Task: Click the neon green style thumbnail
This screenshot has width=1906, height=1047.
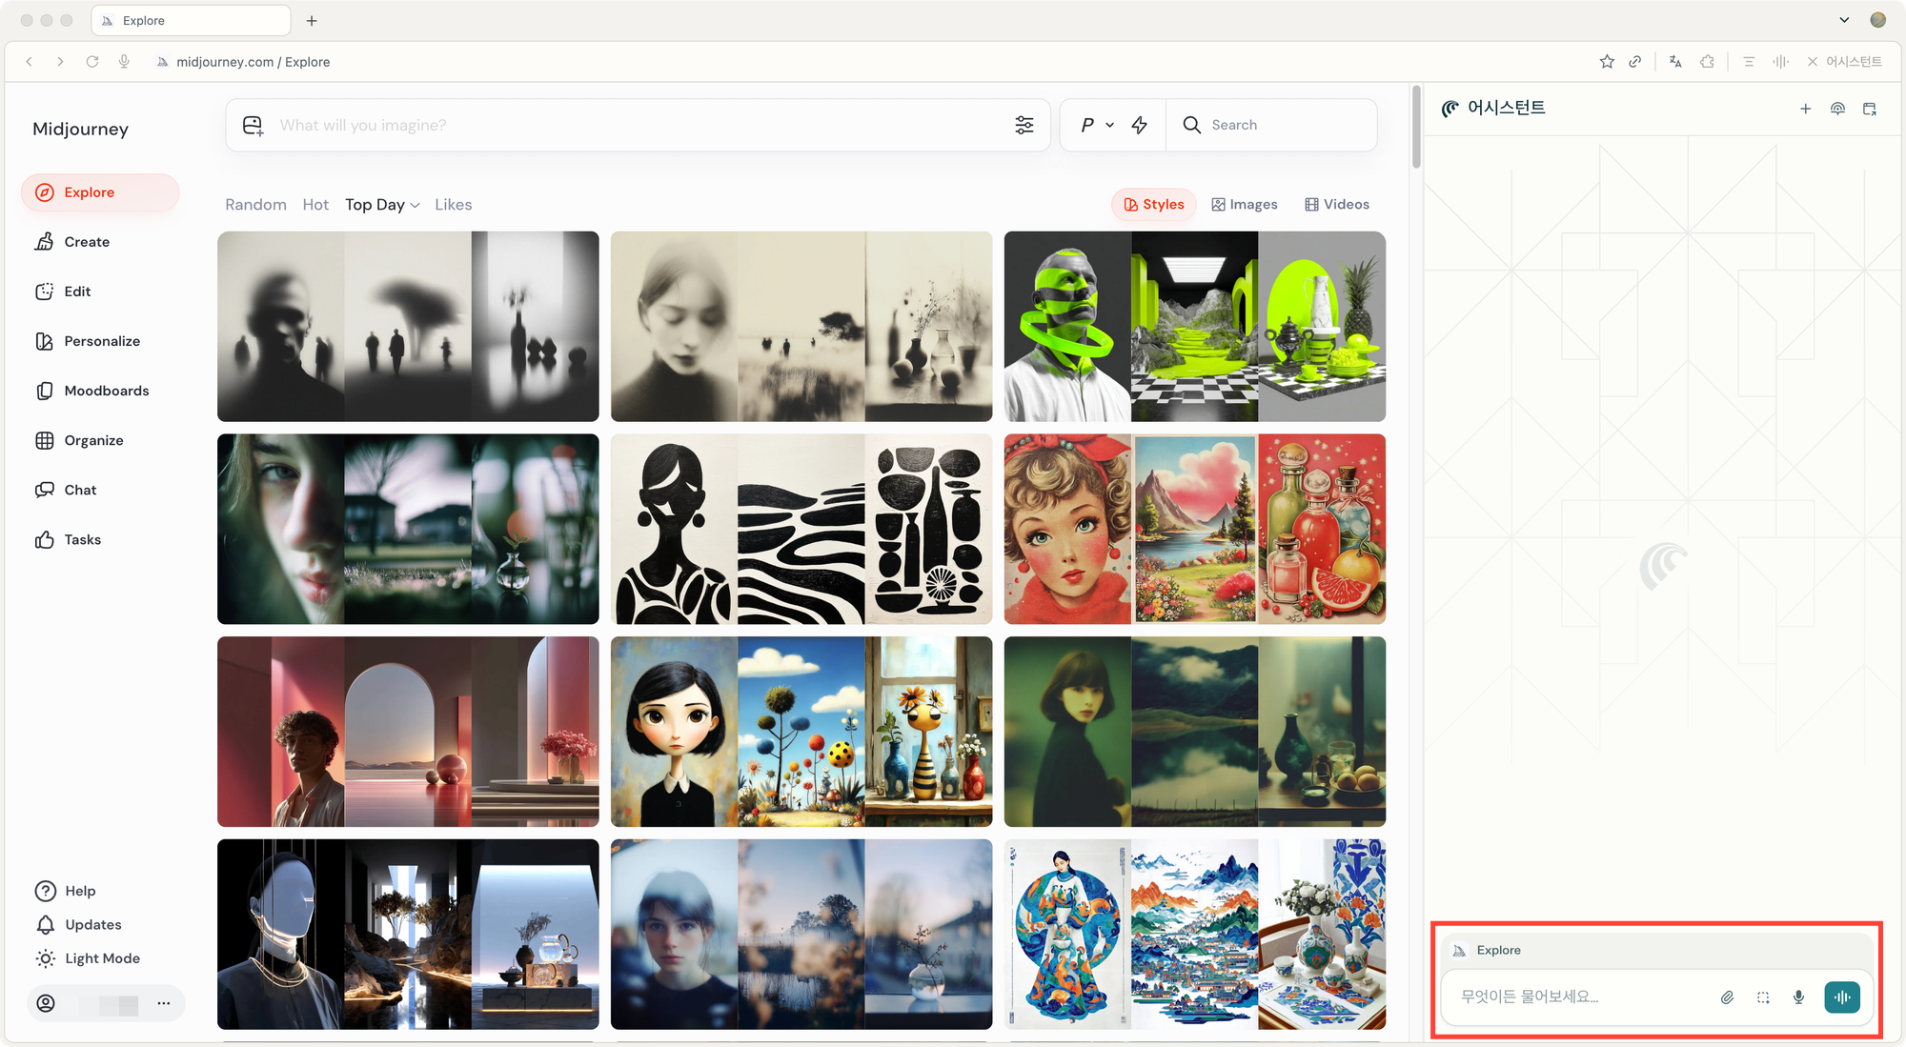Action: pyautogui.click(x=1194, y=327)
